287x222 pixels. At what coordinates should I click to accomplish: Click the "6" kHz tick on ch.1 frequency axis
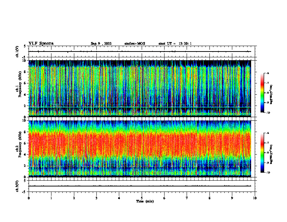coord(25,83)
